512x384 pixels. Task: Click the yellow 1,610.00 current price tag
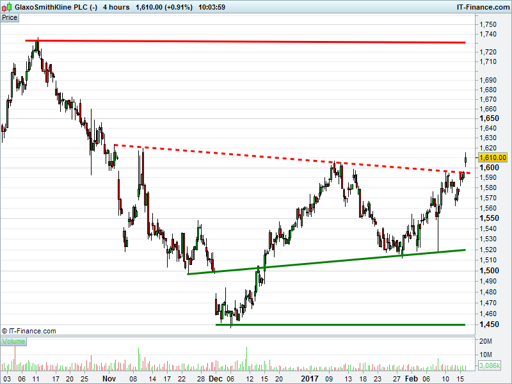[492, 157]
